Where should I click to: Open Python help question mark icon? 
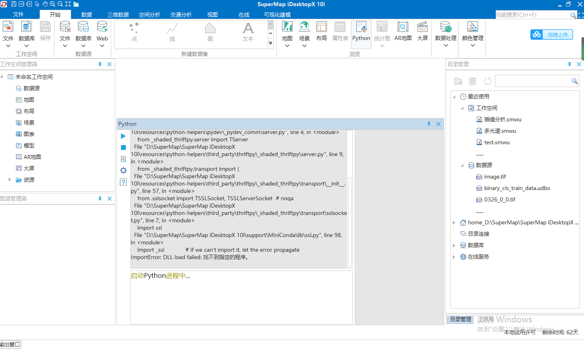click(123, 182)
